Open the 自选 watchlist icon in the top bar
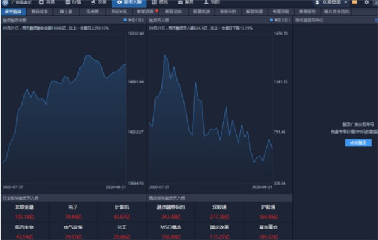The height and width of the screenshot is (240, 378). (41, 2)
